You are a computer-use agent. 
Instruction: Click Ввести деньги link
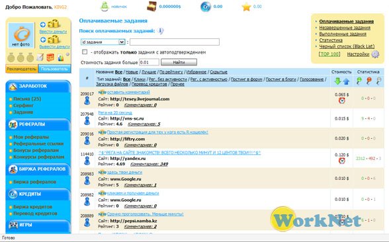53,32
